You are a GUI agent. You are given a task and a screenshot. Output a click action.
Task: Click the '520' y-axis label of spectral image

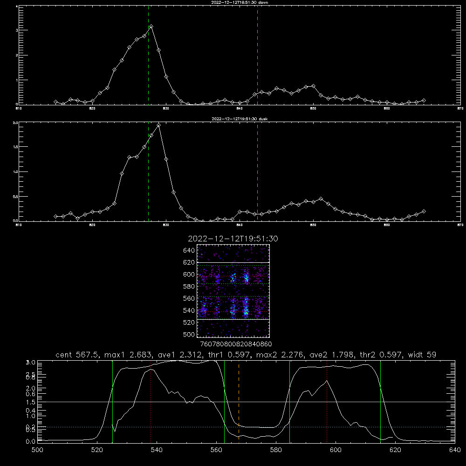(x=189, y=322)
